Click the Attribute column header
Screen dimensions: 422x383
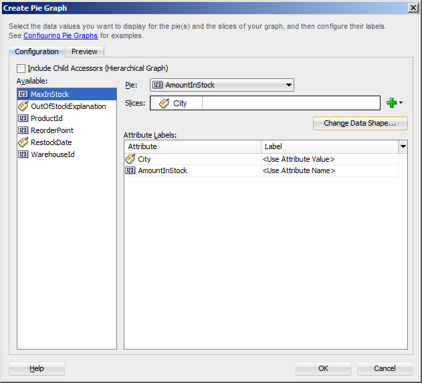pyautogui.click(x=193, y=146)
